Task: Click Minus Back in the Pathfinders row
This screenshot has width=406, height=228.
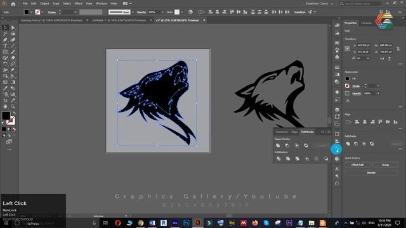Action: coord(325,159)
